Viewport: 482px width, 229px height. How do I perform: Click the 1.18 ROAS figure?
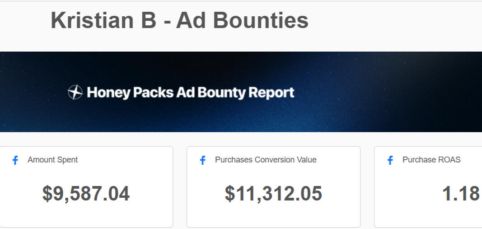460,194
